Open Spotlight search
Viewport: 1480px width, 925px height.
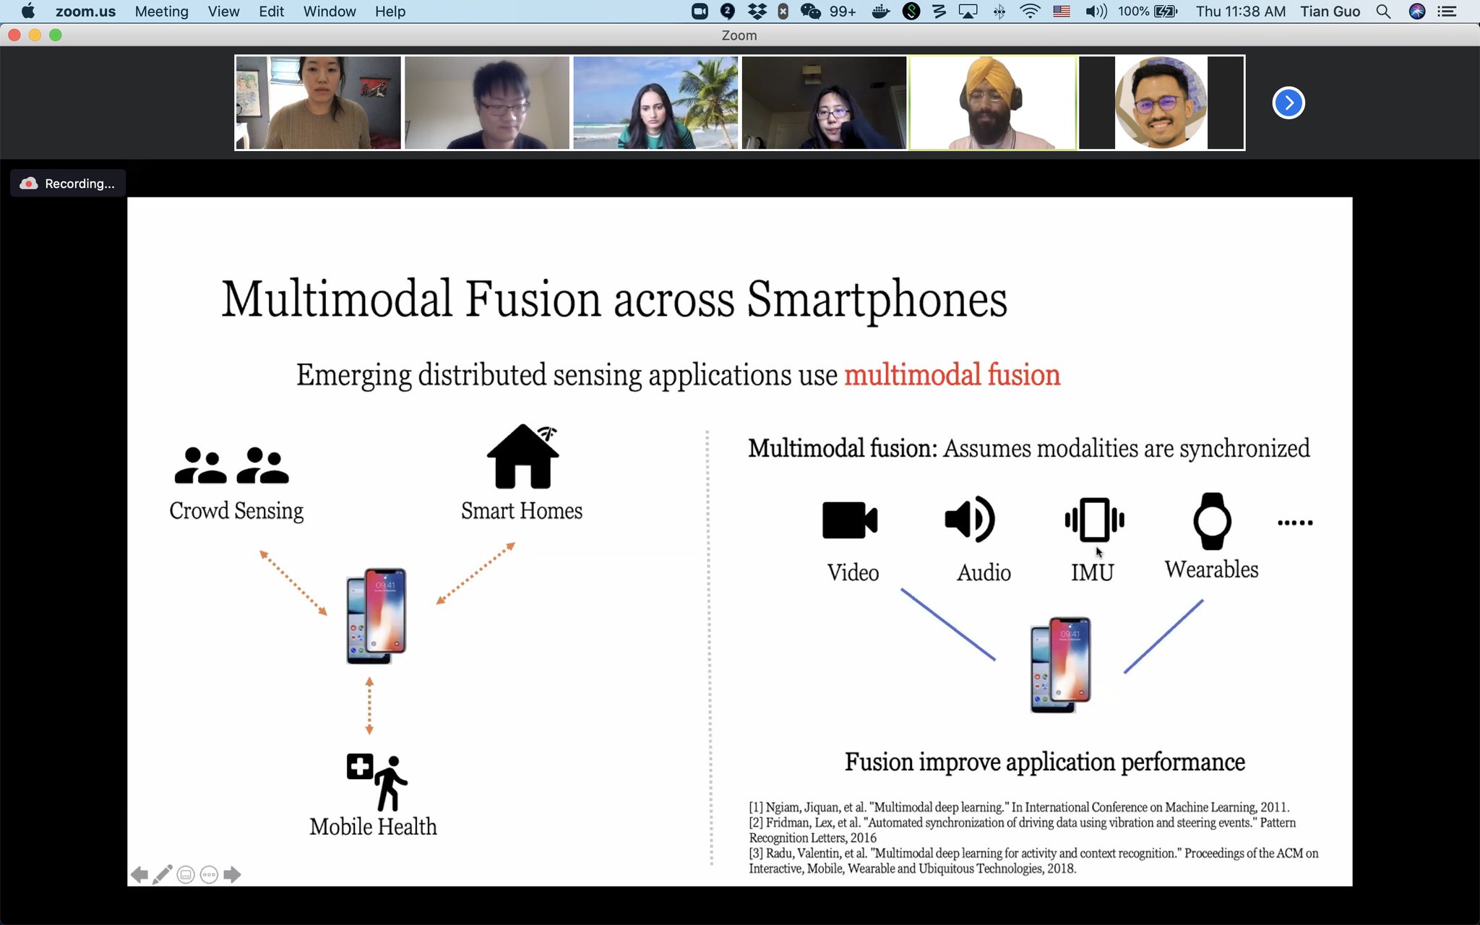click(1384, 12)
